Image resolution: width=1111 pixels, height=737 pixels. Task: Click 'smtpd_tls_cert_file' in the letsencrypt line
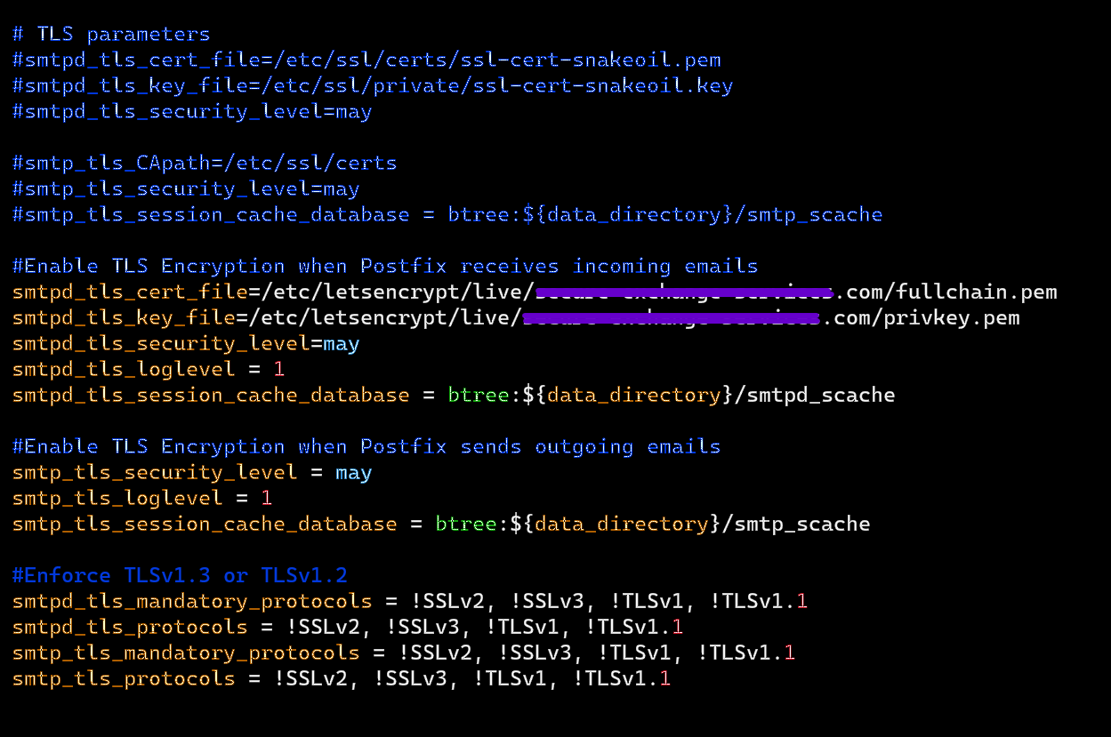click(130, 292)
